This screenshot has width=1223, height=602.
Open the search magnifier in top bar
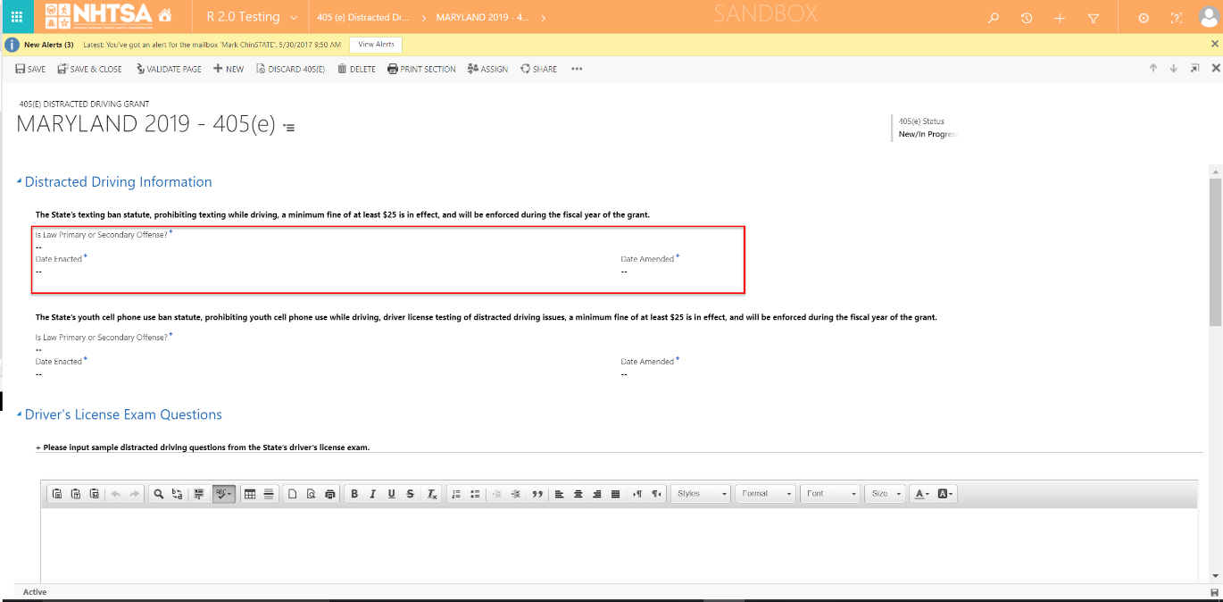tap(994, 18)
